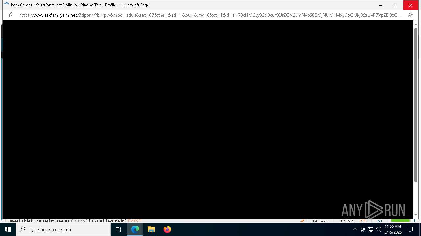Launch Firefox from the taskbar
The height and width of the screenshot is (236, 421).
pyautogui.click(x=167, y=229)
